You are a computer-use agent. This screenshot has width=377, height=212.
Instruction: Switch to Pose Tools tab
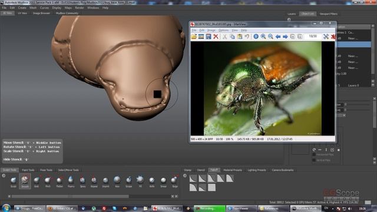46,170
